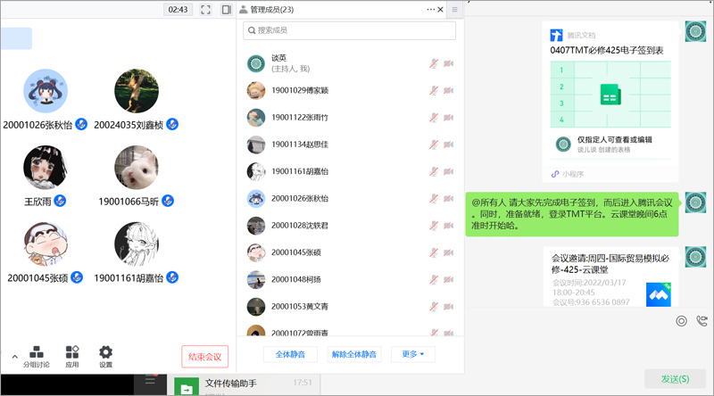Click the three-dot options in member panel header
This screenshot has width=714, height=396.
click(430, 9)
